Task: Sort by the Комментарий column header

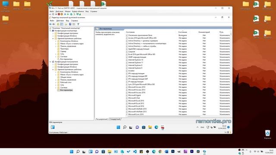Action: point(204,32)
